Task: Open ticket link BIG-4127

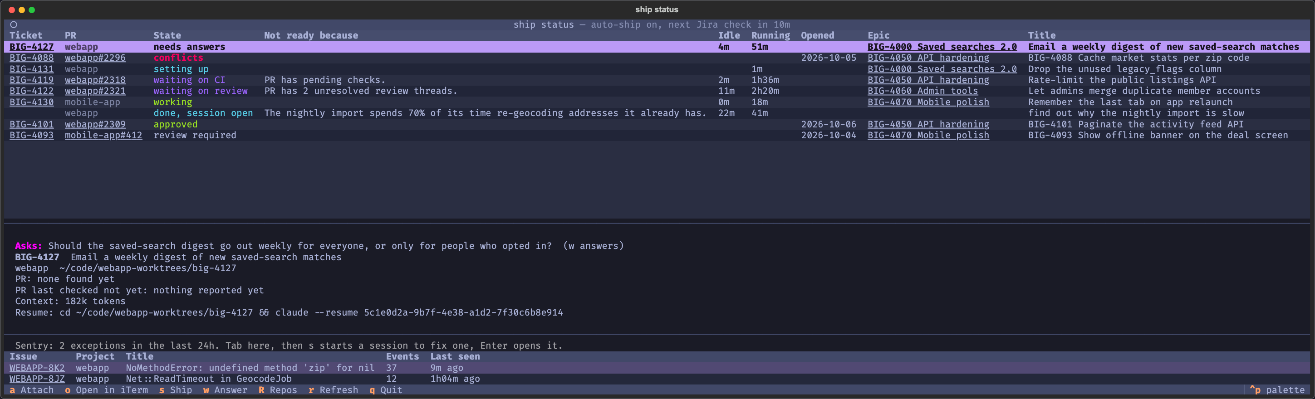Action: click(32, 47)
